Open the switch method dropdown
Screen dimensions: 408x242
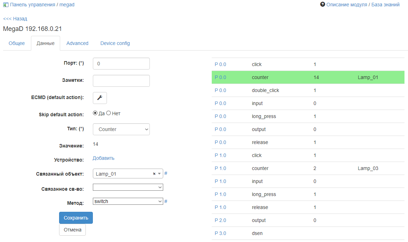pos(128,201)
